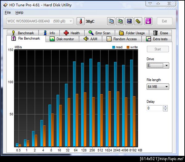This screenshot has width=185, height=162.
Task: Switch to the Erase tab
Action: 160,33
